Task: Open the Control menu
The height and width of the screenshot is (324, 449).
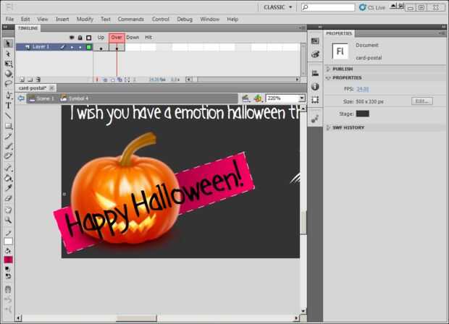Action: [160, 19]
